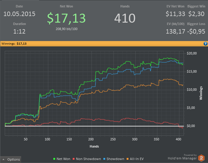Click the Biggest Win header label
This screenshot has width=208, height=163.
pyautogui.click(x=196, y=6)
